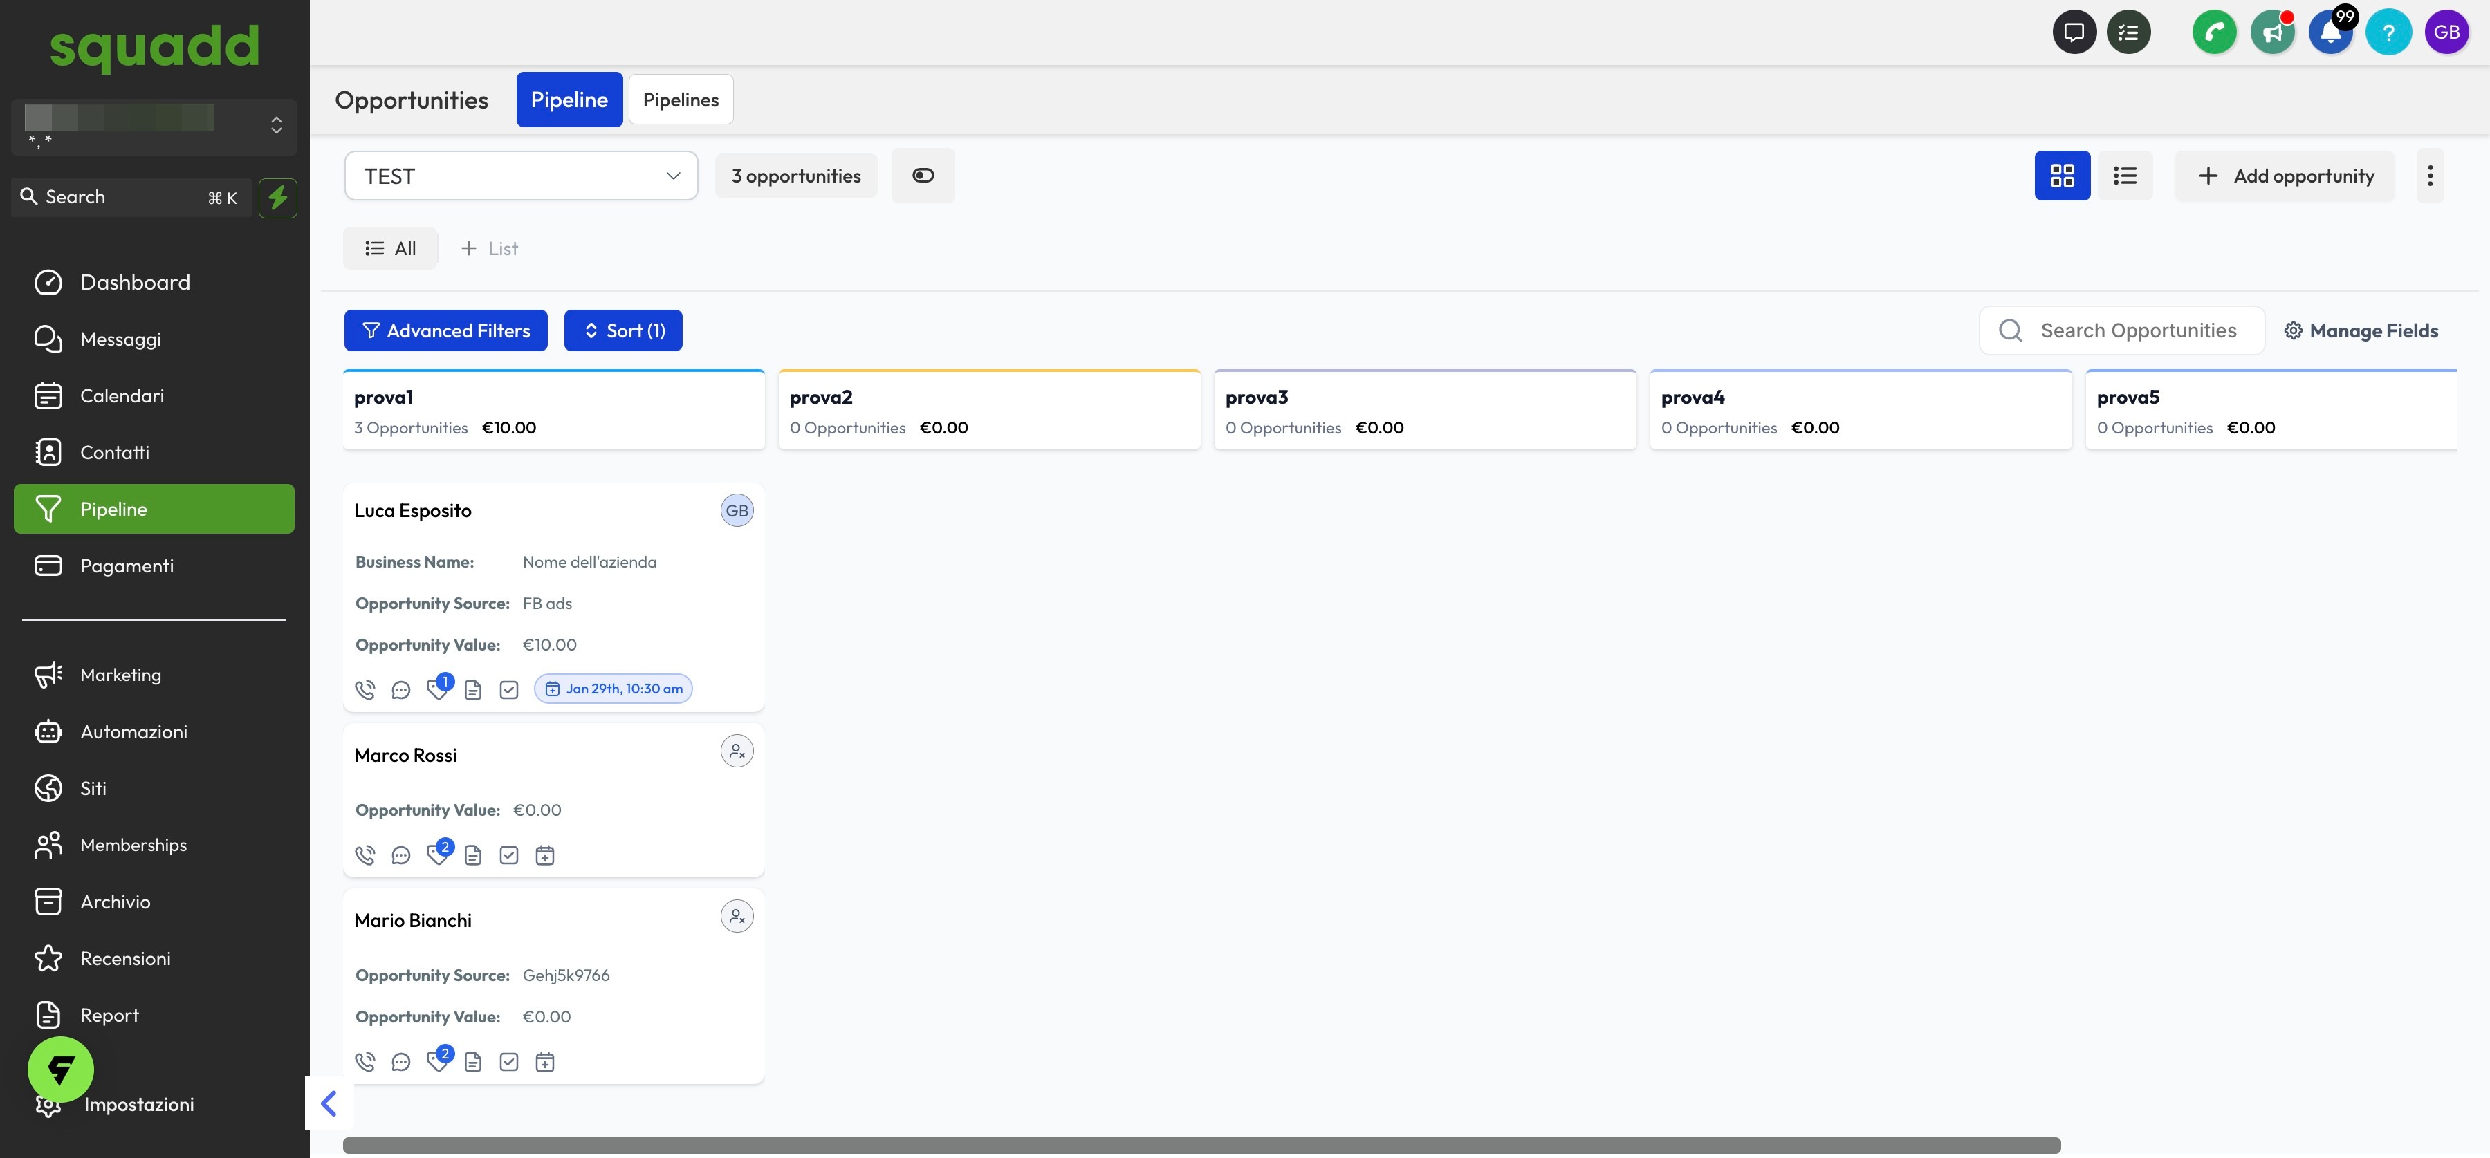Image resolution: width=2490 pixels, height=1158 pixels.
Task: Click phone call icon on Luca Esposito card
Action: pos(365,689)
